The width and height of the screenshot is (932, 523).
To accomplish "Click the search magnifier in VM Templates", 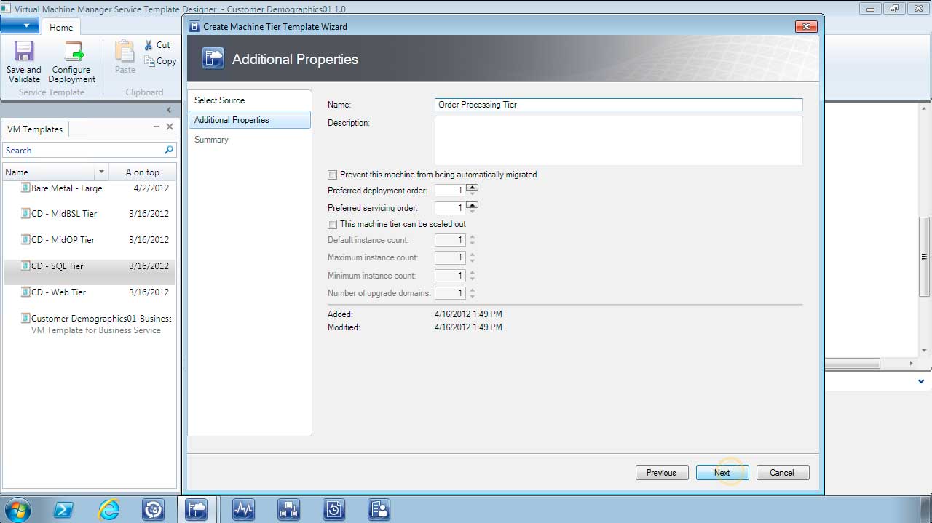I will tap(169, 150).
